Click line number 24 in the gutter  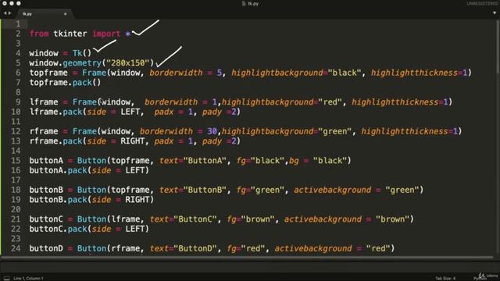[x=16, y=248]
